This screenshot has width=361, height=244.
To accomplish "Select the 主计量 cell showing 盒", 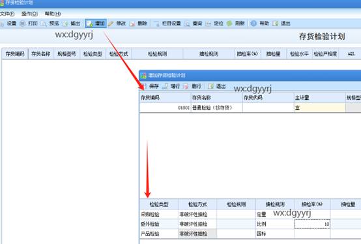I will [x=319, y=108].
